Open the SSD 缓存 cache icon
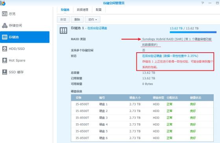Image resolution: width=220 pixels, height=143 pixels. pos(5,72)
